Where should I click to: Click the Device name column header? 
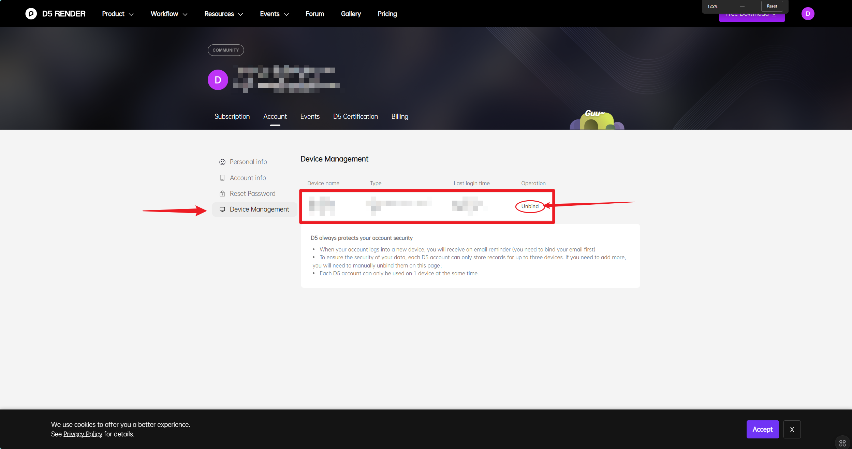323,183
